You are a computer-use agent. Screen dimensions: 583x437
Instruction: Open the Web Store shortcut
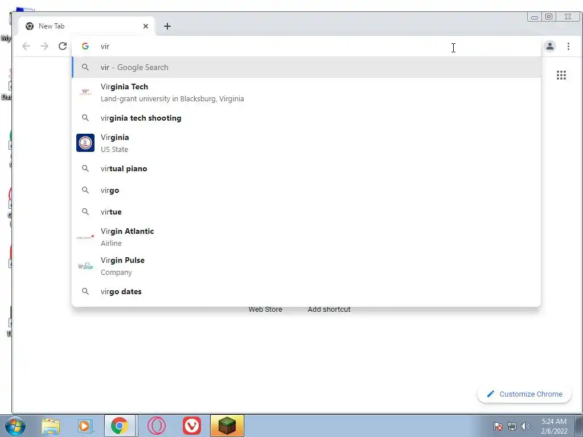coord(265,309)
